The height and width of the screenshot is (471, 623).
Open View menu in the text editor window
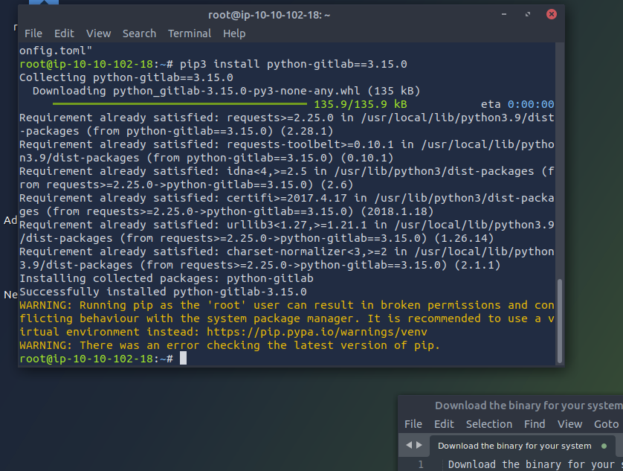tap(569, 424)
